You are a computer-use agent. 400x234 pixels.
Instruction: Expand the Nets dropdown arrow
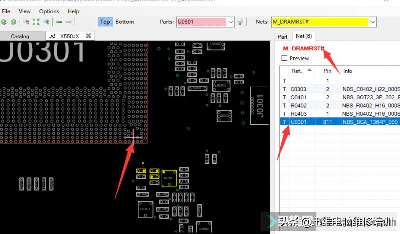373,22
